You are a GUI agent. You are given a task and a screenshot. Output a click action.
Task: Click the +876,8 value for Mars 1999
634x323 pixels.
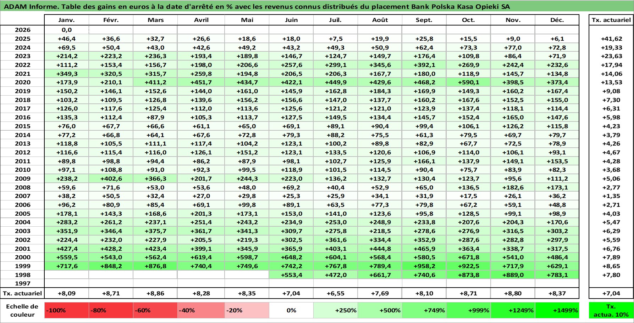tap(155, 266)
